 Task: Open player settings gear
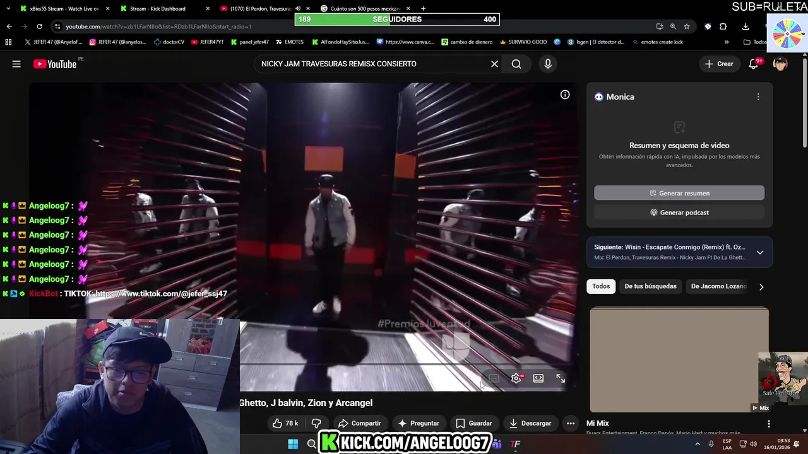[x=516, y=378]
